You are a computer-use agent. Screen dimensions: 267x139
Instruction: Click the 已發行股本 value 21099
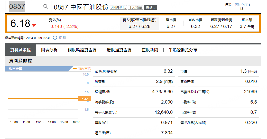pyautogui.click(x=250, y=92)
